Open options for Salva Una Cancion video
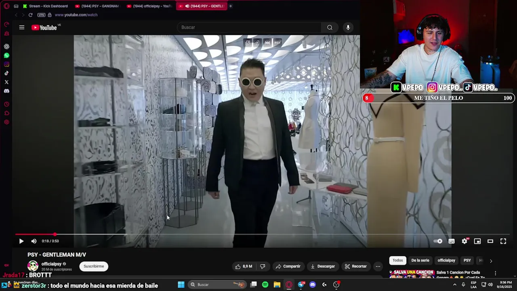The width and height of the screenshot is (517, 291). pos(495,273)
